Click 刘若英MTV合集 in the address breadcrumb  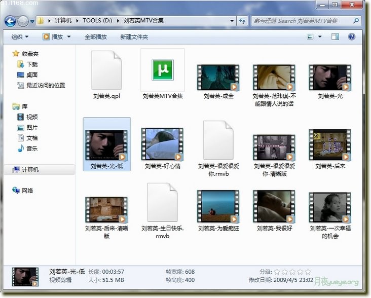coord(143,21)
